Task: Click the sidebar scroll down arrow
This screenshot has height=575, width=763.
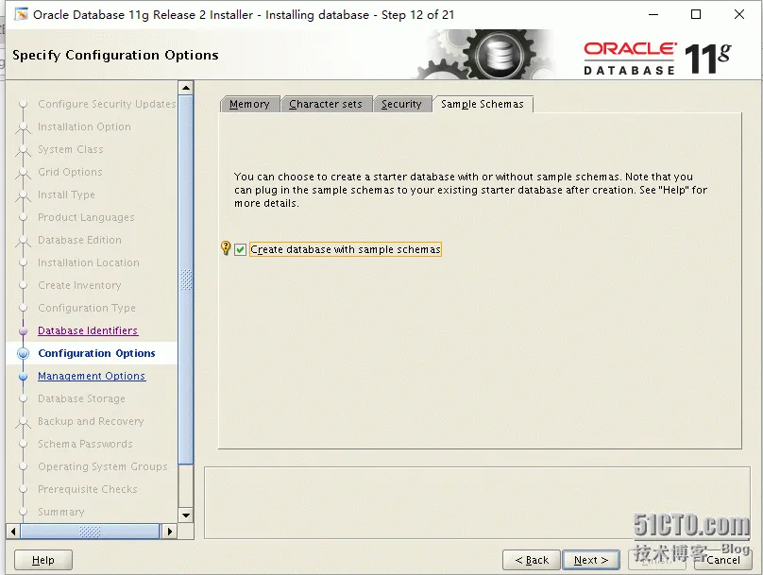Action: pos(186,516)
